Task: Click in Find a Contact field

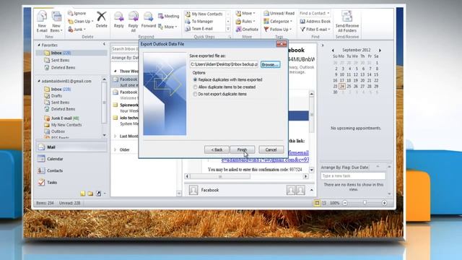Action: [x=315, y=13]
